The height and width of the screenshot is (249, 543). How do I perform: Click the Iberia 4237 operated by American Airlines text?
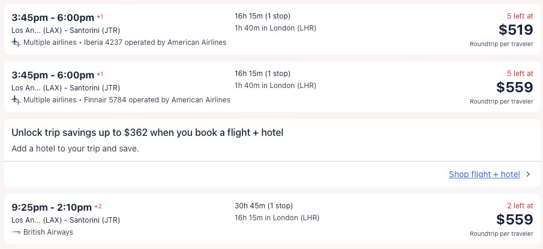click(x=155, y=42)
